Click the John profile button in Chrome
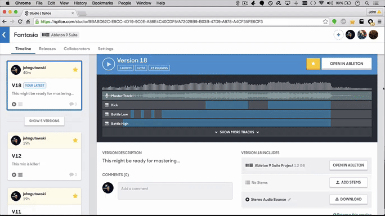The height and width of the screenshot is (216, 385). [374, 12]
